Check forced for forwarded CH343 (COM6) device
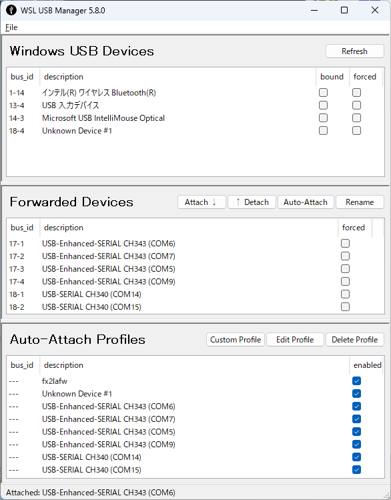 [x=345, y=243]
